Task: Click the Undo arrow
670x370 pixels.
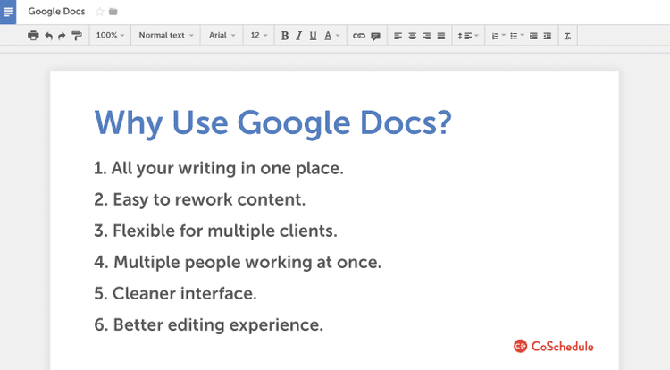Action: (49, 36)
